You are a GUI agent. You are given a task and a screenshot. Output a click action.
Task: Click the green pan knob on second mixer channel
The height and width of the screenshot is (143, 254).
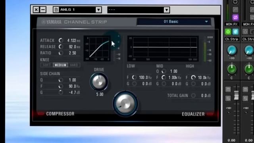pyautogui.click(x=249, y=70)
